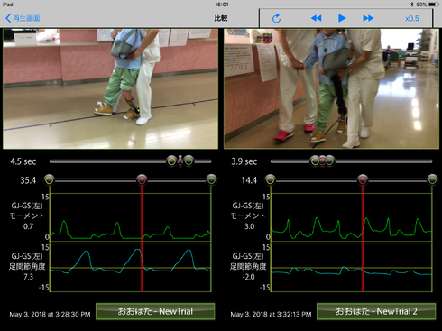
Task: Tap the fast-forward button
Action: point(368,18)
